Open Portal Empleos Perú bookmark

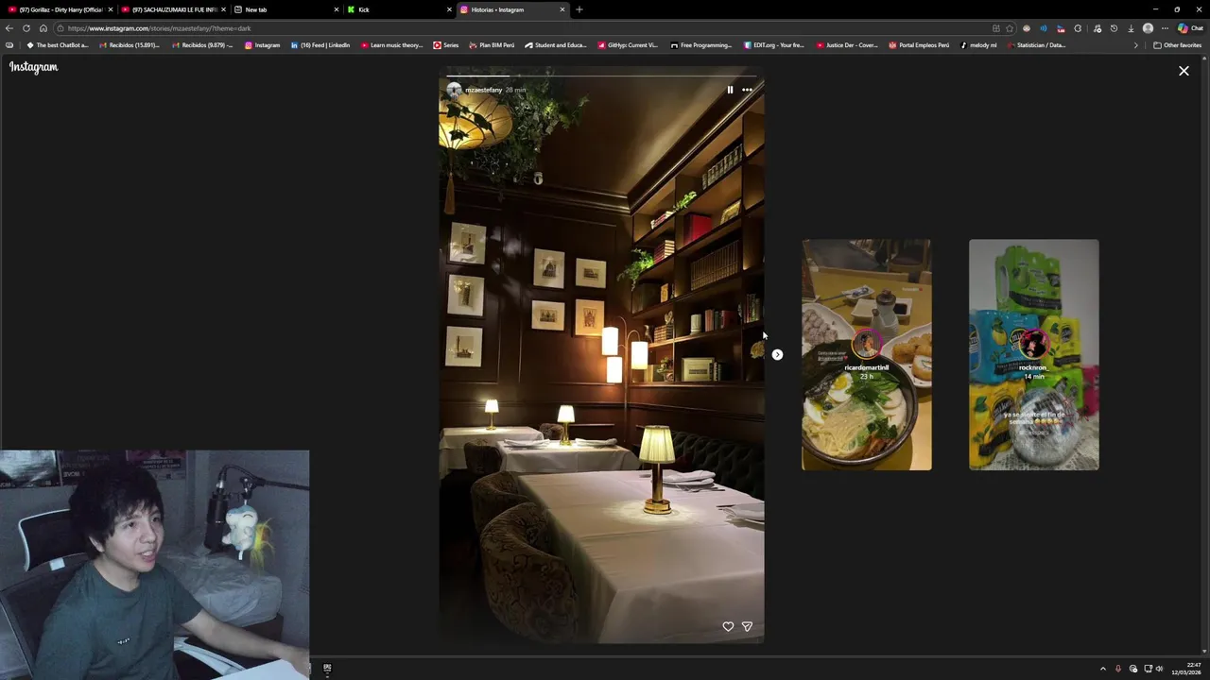pos(919,45)
